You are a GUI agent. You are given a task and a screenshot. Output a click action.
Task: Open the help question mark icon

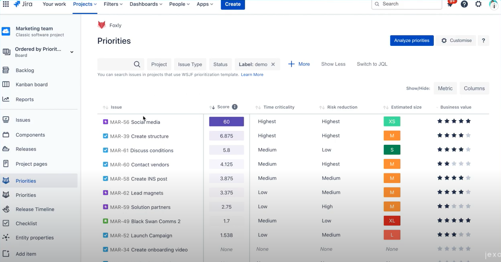pos(464,4)
